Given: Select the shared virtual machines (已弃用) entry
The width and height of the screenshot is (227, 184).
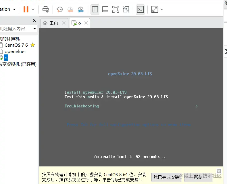Looking at the screenshot, I should [x=18, y=64].
